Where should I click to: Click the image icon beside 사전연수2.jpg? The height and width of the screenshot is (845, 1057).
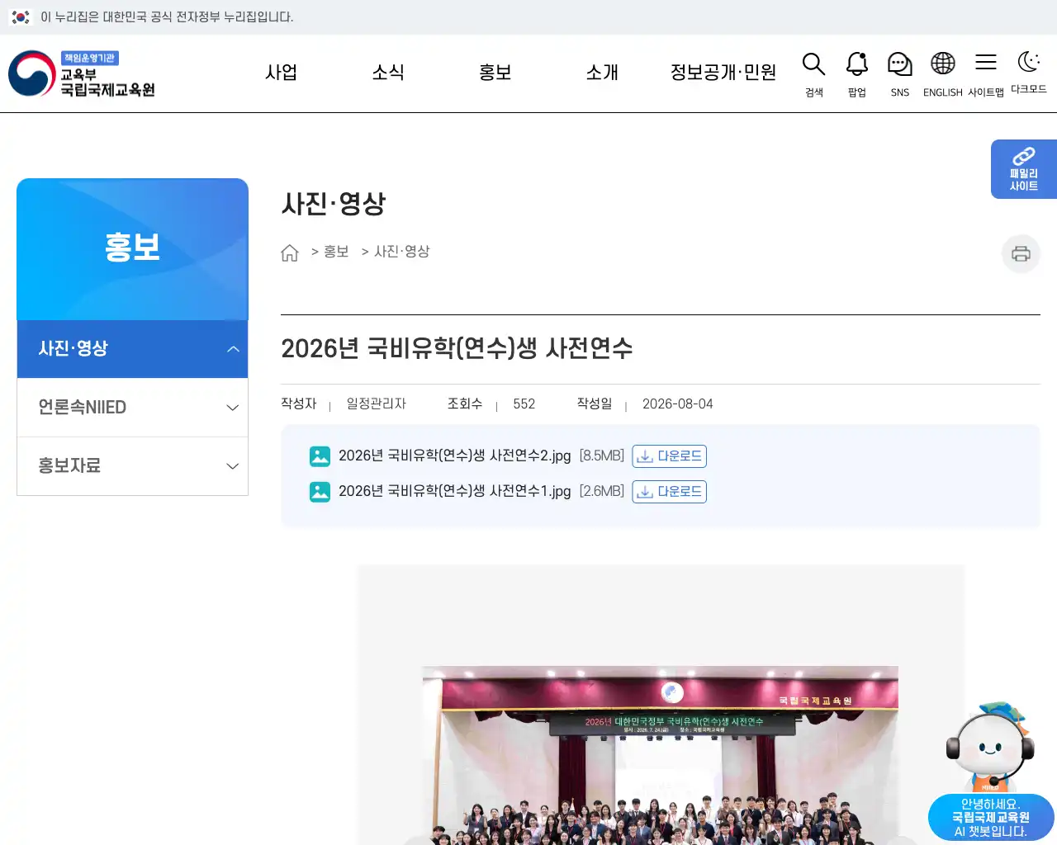[320, 456]
